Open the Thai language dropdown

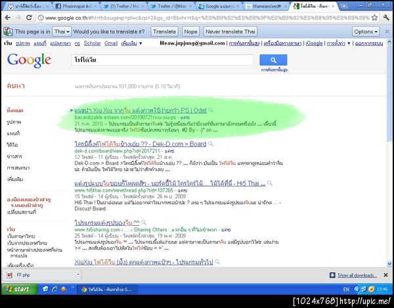click(62, 32)
